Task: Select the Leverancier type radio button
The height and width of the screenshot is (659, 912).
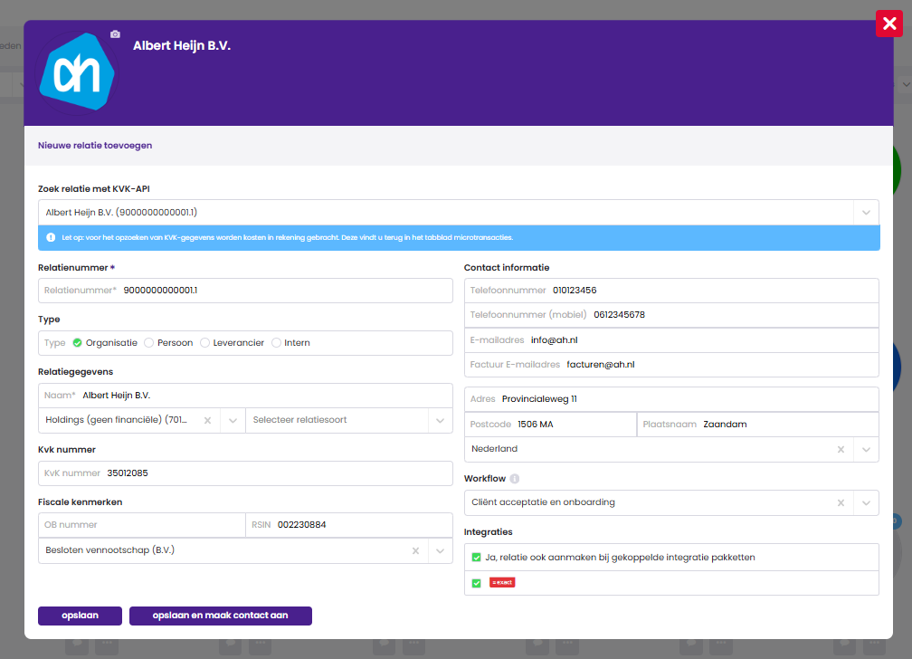Action: click(204, 343)
